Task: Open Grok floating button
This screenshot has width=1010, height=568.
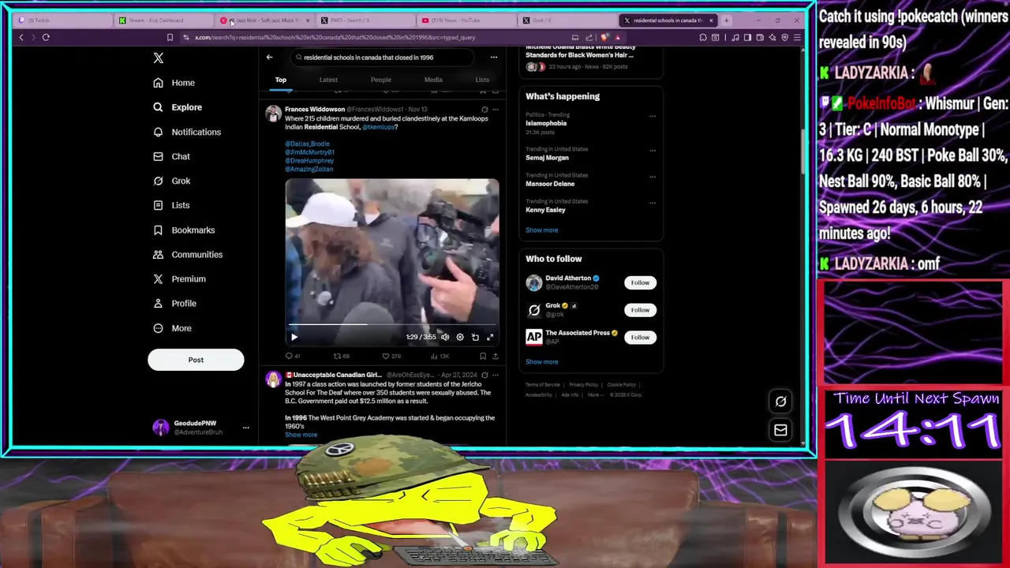Action: point(780,401)
